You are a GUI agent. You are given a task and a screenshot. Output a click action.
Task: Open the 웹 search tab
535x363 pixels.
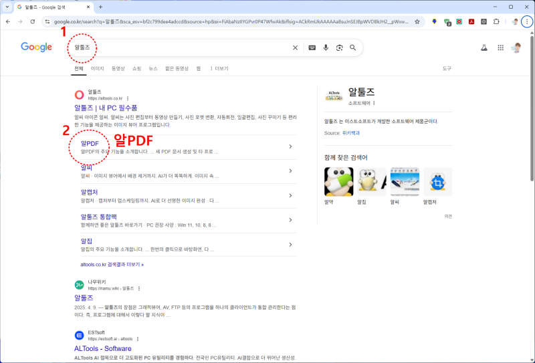tap(199, 69)
